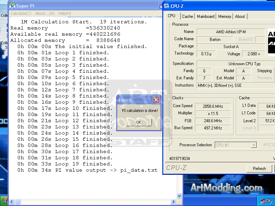Click the Voltage value '2.080 v'
Viewport: 275px width, 206px height.
[x=254, y=54]
